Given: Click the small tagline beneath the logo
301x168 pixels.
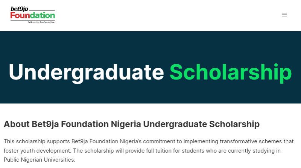Looking at the screenshot, I should point(41,22).
